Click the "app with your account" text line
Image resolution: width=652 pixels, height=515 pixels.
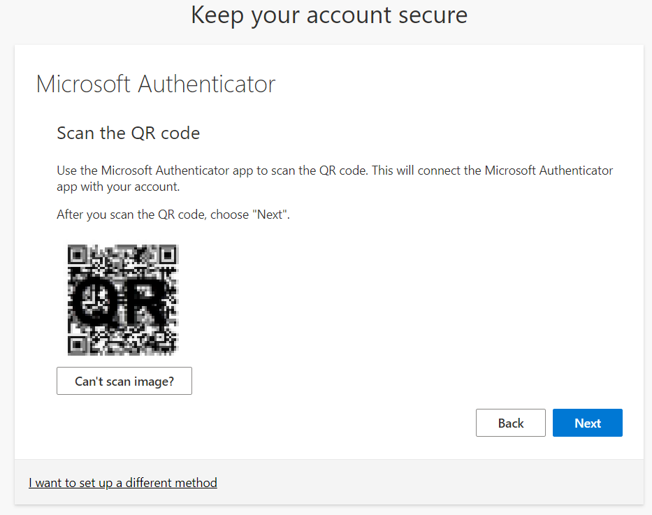117,188
